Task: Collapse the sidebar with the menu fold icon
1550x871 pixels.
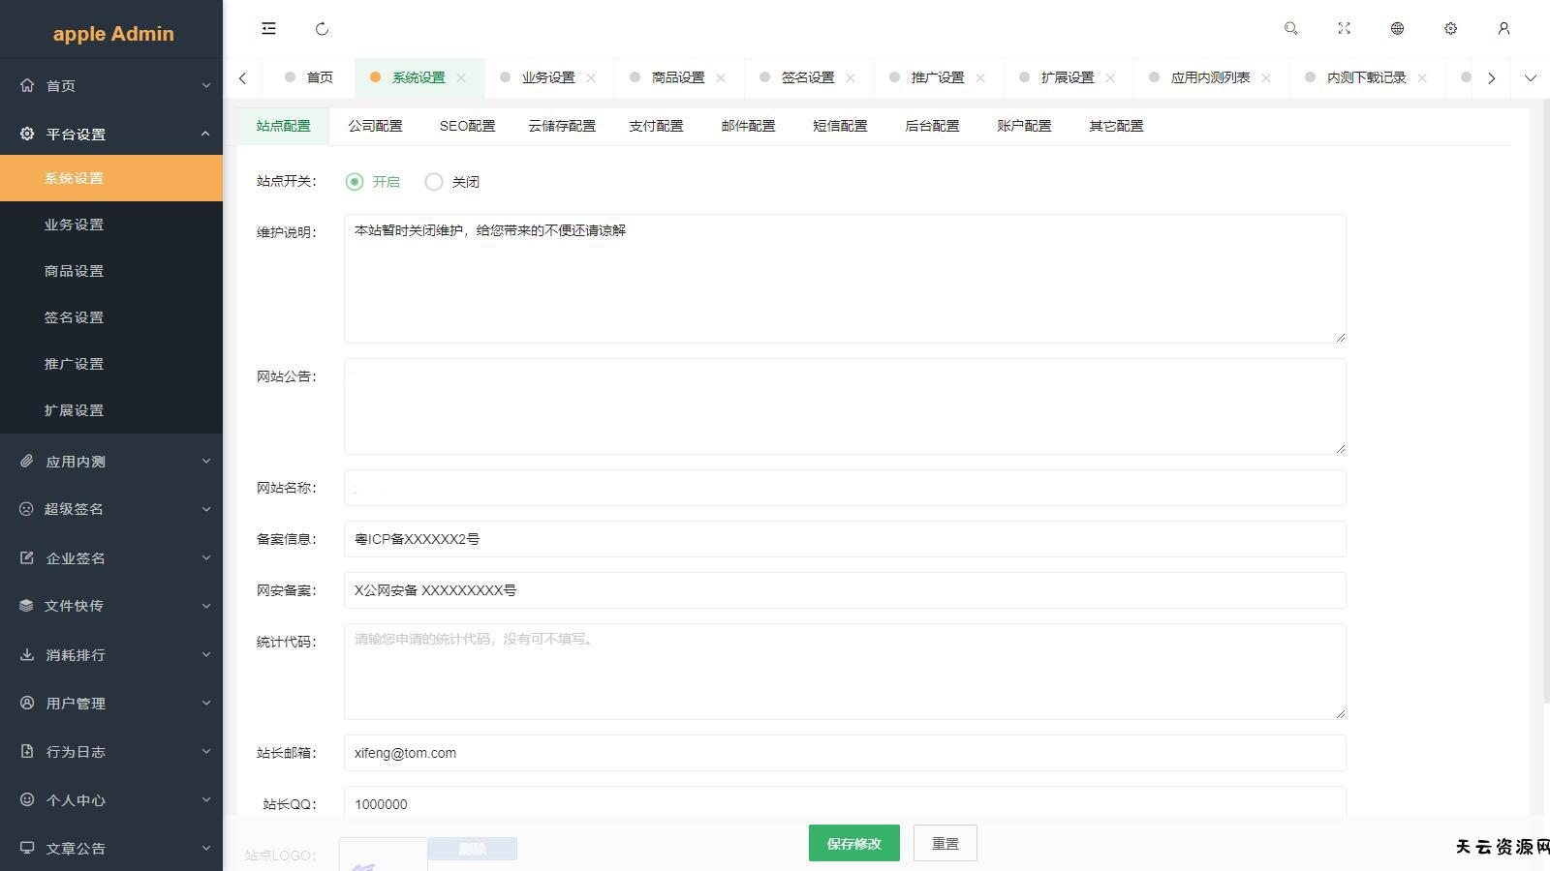Action: (x=269, y=29)
